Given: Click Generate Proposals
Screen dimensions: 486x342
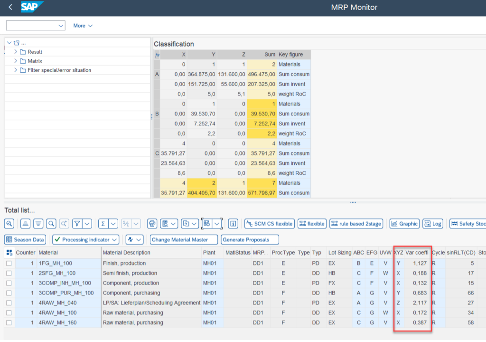Looking at the screenshot, I should [250, 239].
